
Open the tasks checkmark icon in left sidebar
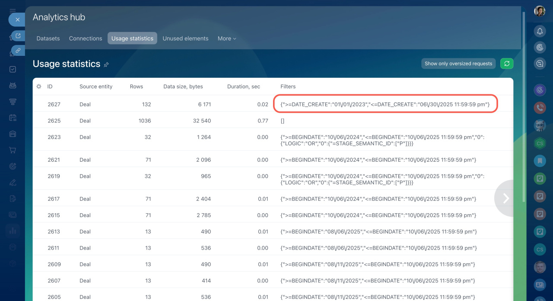coord(13,69)
